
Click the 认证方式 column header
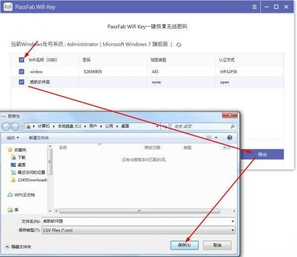tap(227, 60)
